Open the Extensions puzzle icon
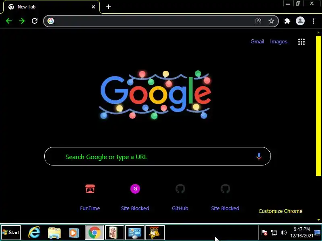The width and height of the screenshot is (322, 241). pos(287,21)
